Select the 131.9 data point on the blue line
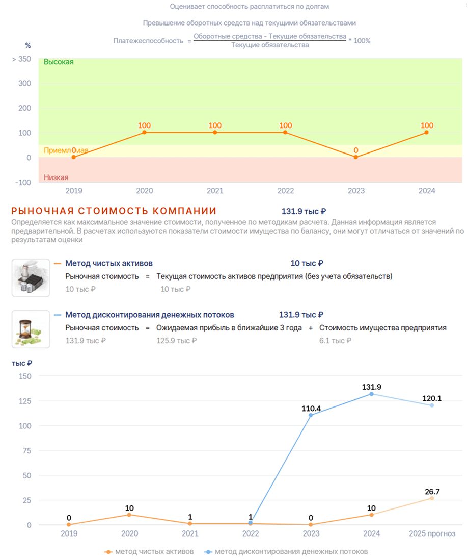468x560 pixels. [371, 394]
